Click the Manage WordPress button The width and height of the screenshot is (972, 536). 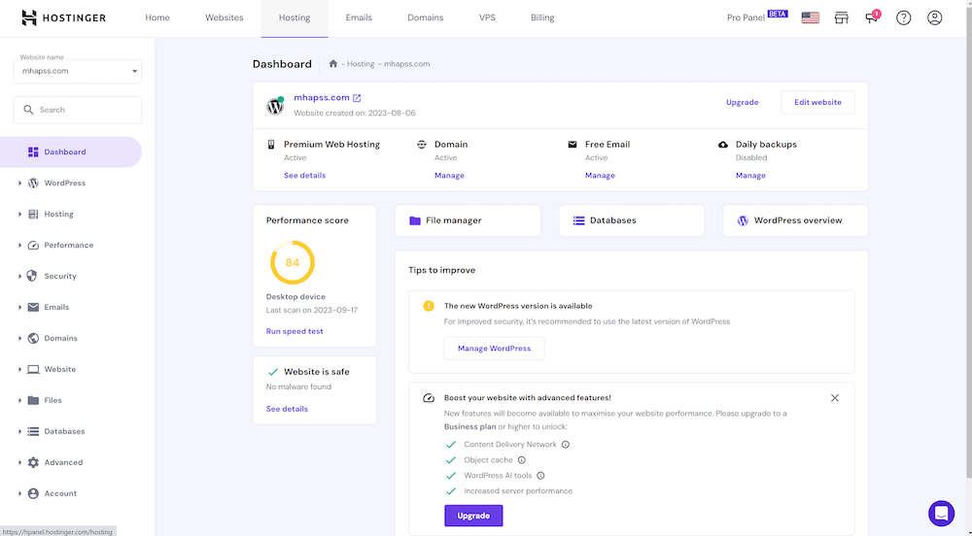494,349
